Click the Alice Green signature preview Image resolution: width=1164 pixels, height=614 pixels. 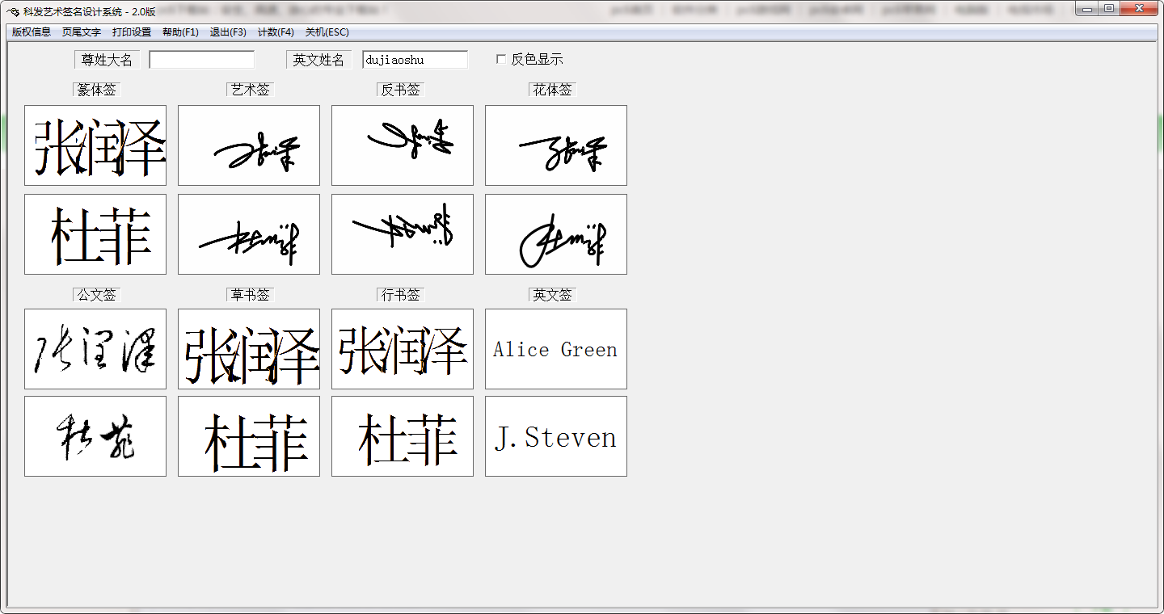[555, 348]
